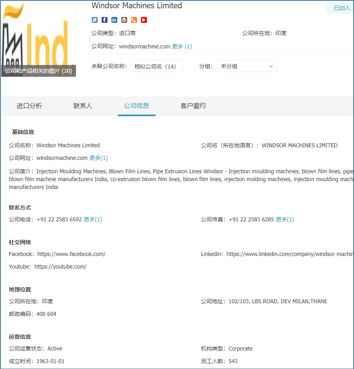
Task: Click 更多(1) next to company phone
Action: (93, 220)
